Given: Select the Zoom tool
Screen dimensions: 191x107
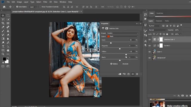Looking at the screenshot, I should (x=3, y=54).
